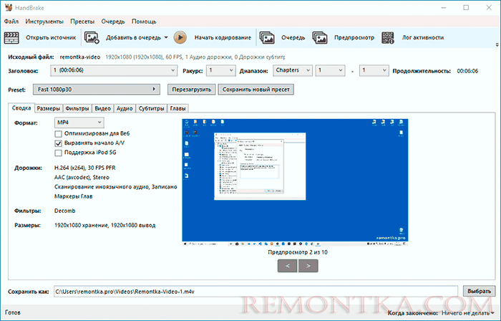Enable the 'Поддержка iPod 5G' checkbox
The width and height of the screenshot is (501, 321).
59,153
